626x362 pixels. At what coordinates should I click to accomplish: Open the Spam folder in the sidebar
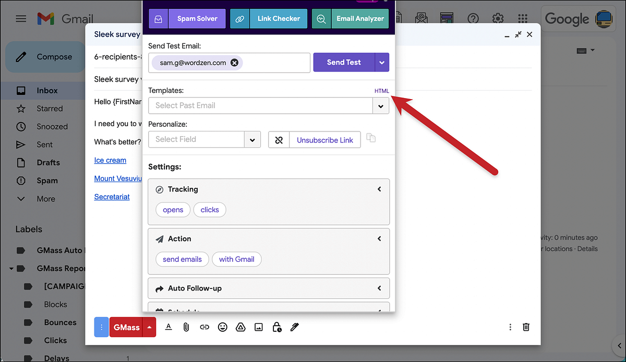[47, 180]
